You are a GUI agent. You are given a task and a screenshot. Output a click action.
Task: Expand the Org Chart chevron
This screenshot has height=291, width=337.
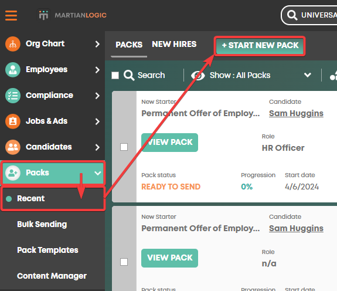point(97,44)
